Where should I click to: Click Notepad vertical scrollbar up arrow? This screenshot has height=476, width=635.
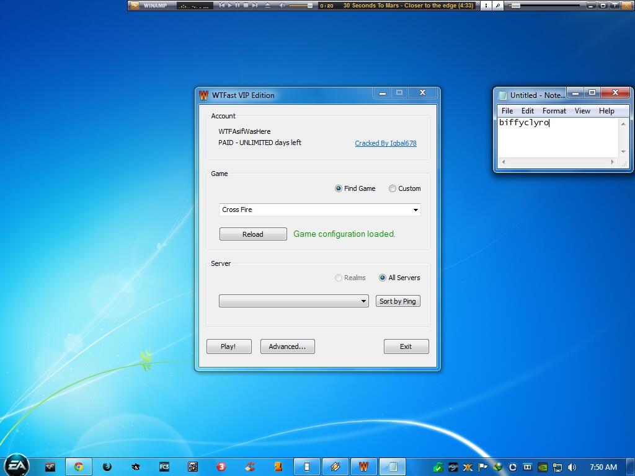coord(623,123)
